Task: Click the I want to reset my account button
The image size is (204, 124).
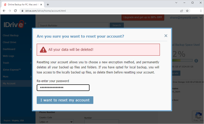Action: pos(65,100)
